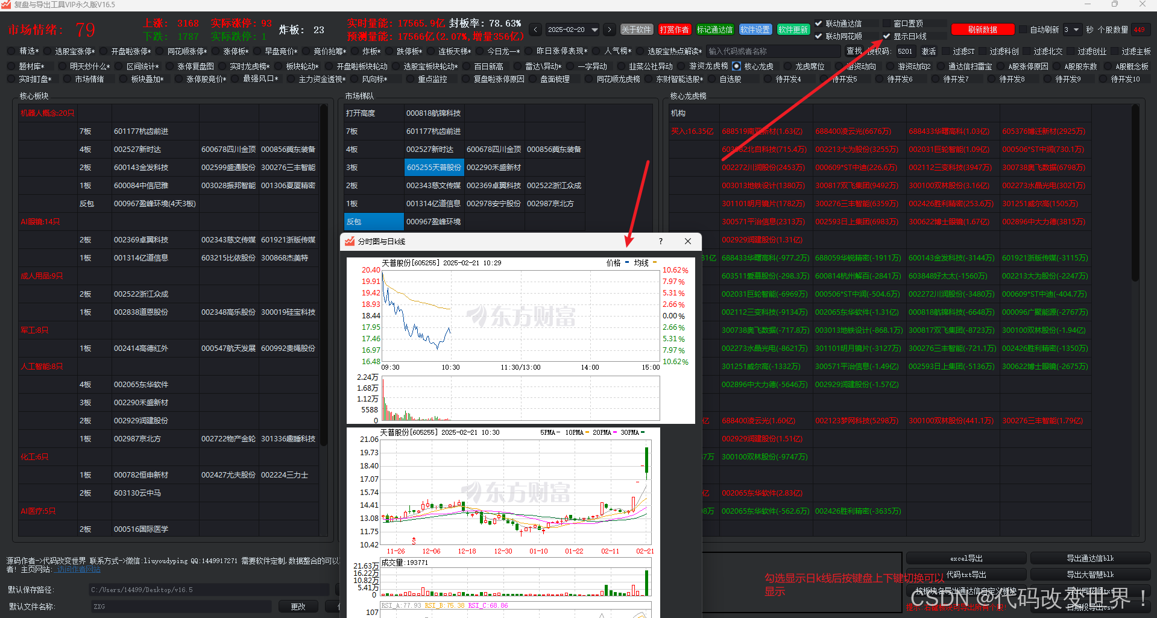The width and height of the screenshot is (1157, 618).
Task: Uncheck 显示日k线 checkbox
Action: [887, 36]
